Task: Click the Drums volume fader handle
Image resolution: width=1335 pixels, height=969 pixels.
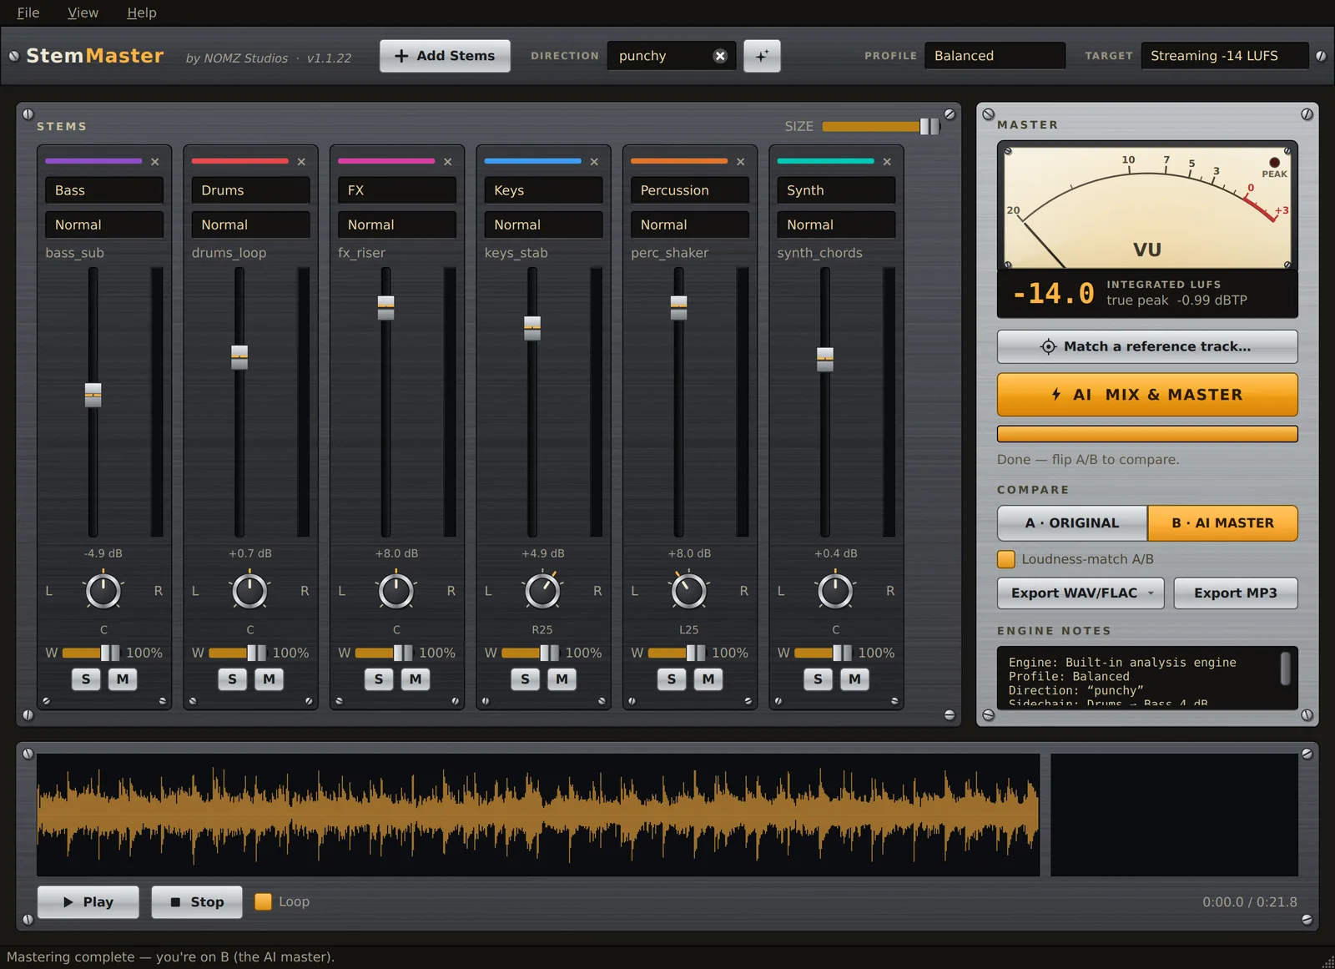Action: 239,357
